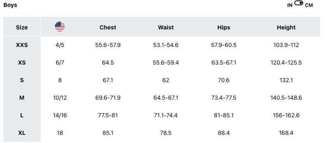Click the Size column header
The height and width of the screenshot is (143, 327).
click(22, 28)
